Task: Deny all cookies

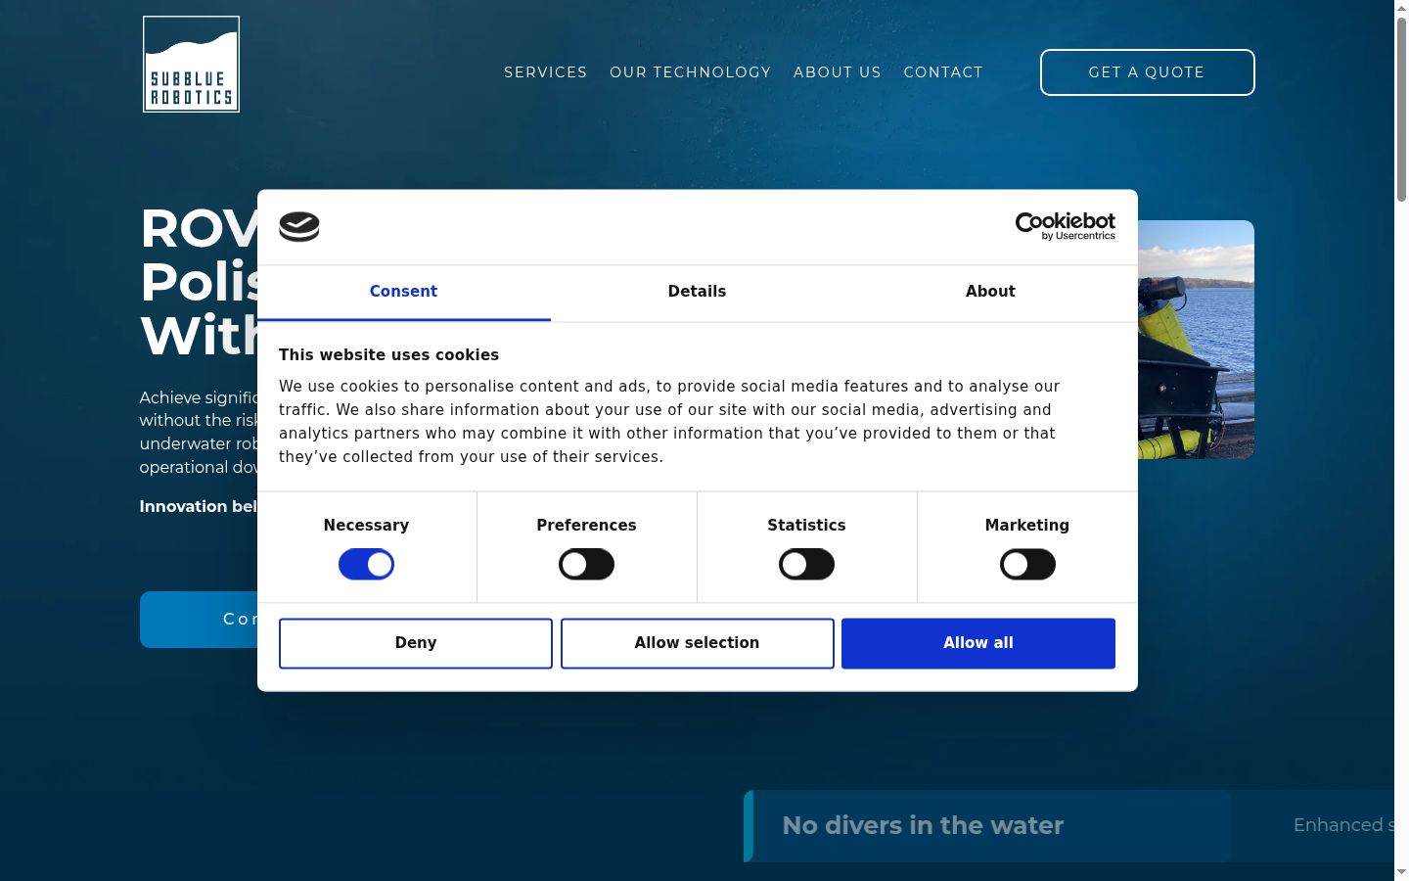Action: click(416, 643)
